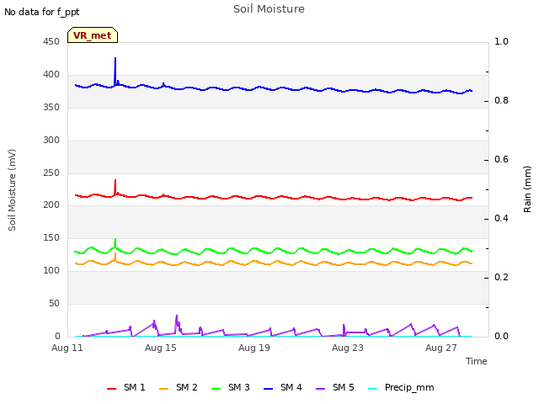
Task: Click the highest SM 5 purple peak
Action: [177, 316]
